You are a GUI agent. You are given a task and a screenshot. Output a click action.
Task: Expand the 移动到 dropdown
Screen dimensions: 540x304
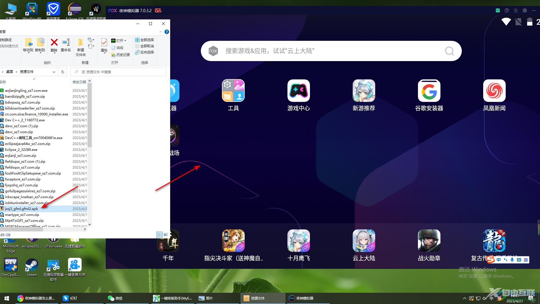(28, 53)
